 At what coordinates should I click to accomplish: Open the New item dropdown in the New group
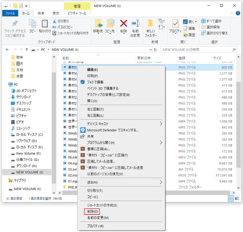(161, 21)
